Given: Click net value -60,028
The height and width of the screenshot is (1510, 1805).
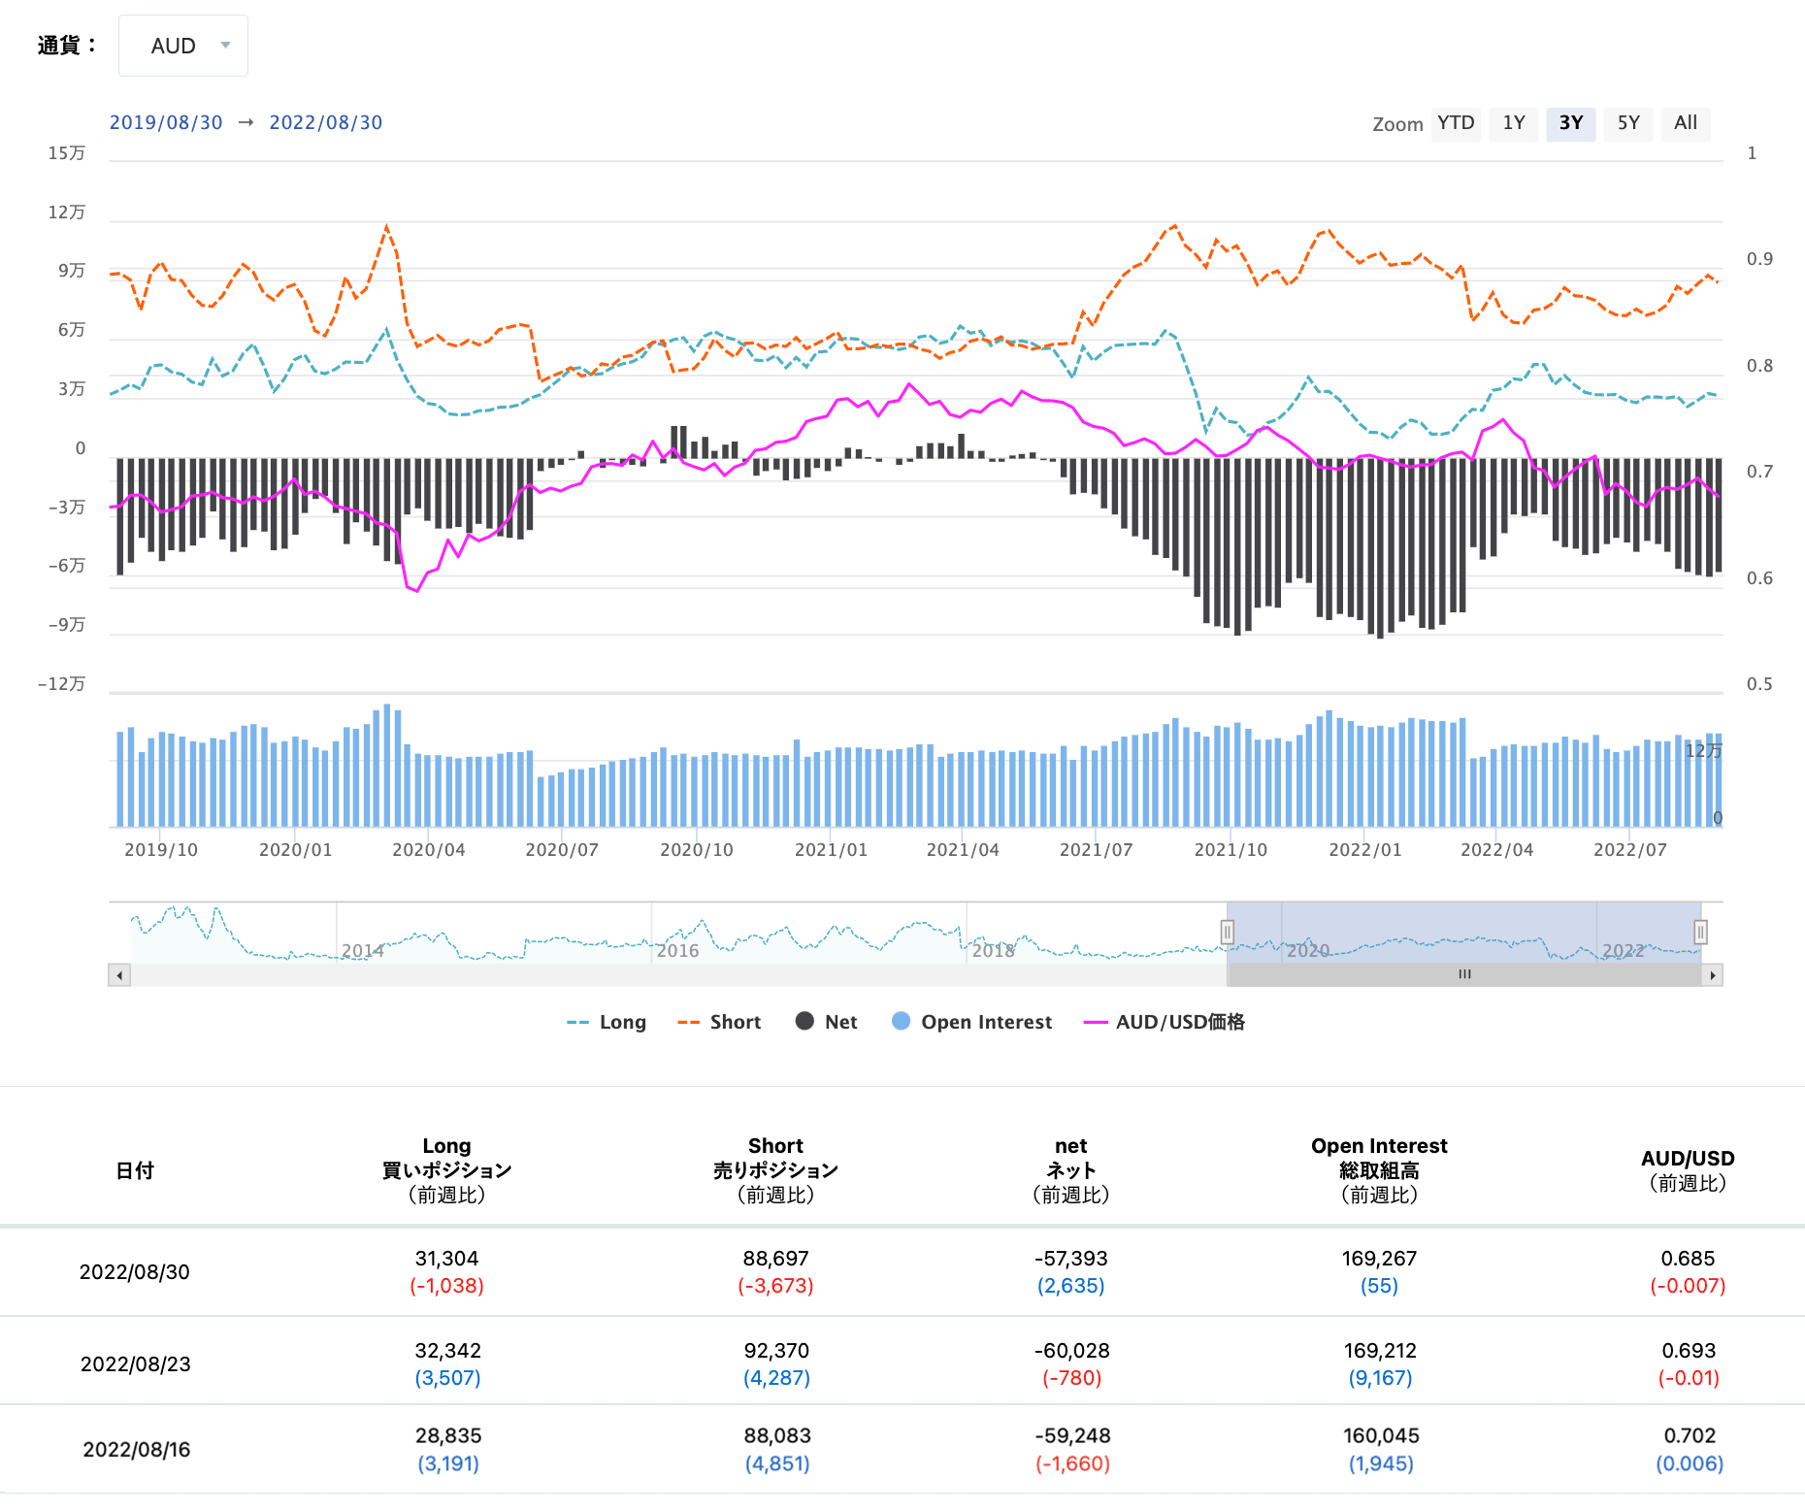Looking at the screenshot, I should coord(1071,1351).
